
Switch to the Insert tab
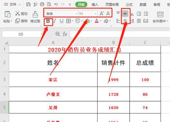(x=95, y=5)
